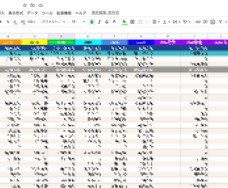Select the dark blue cell in column G
This screenshot has width=228, height=188.
click(141, 42)
